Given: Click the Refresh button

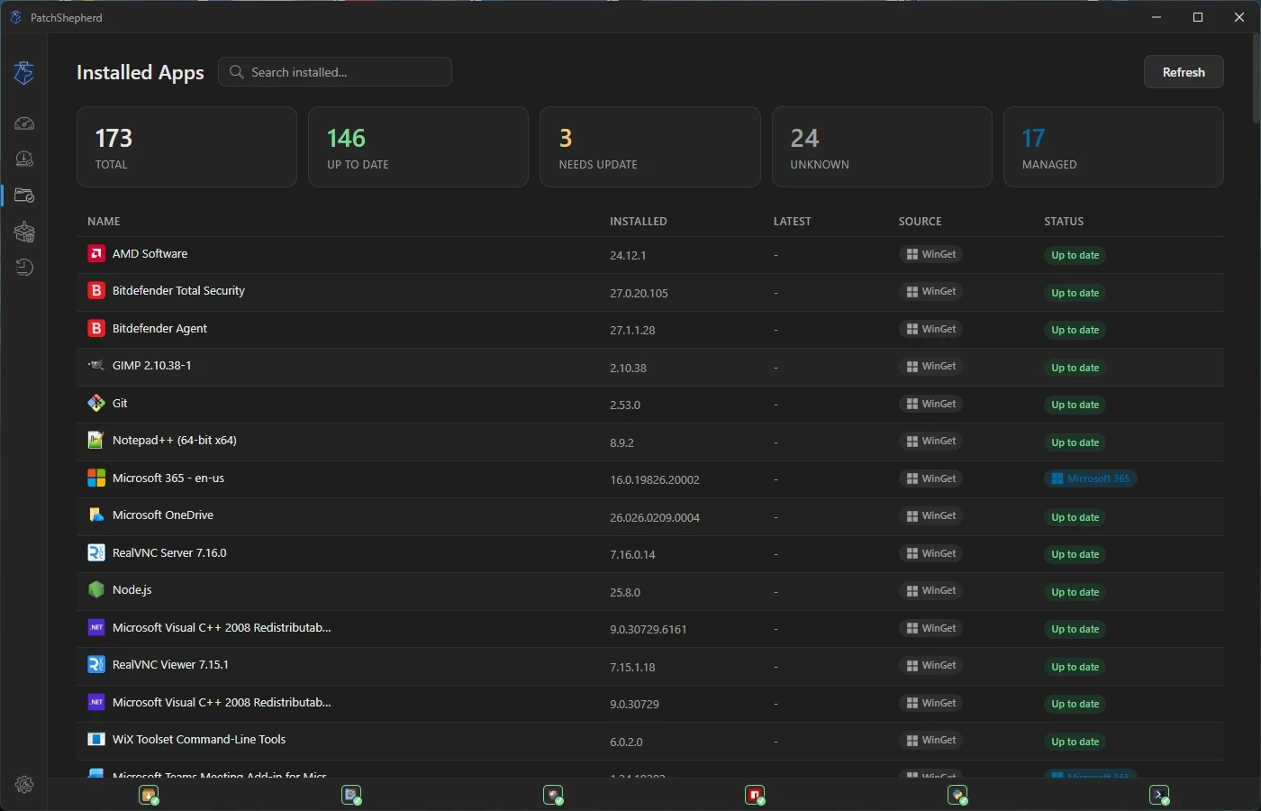Looking at the screenshot, I should pos(1184,72).
